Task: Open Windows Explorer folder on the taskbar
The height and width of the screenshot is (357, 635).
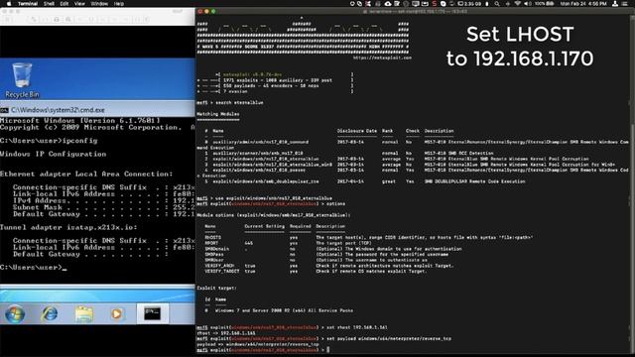Action: pyautogui.click(x=83, y=313)
